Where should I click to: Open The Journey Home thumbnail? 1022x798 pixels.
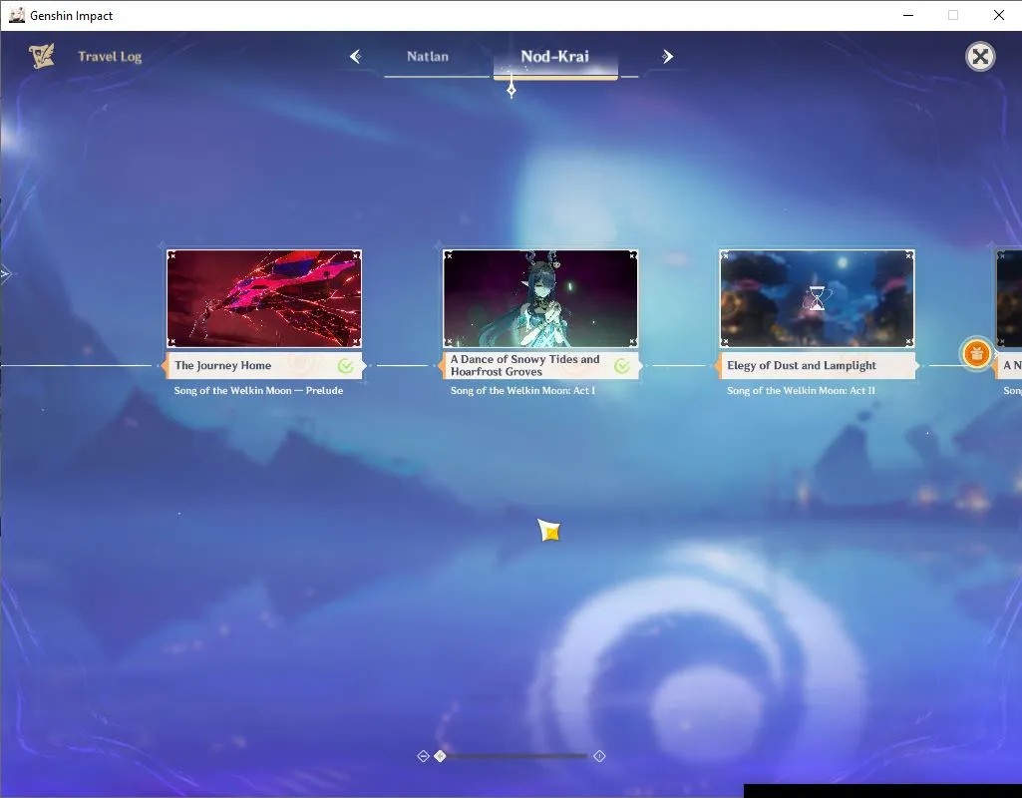(x=264, y=298)
